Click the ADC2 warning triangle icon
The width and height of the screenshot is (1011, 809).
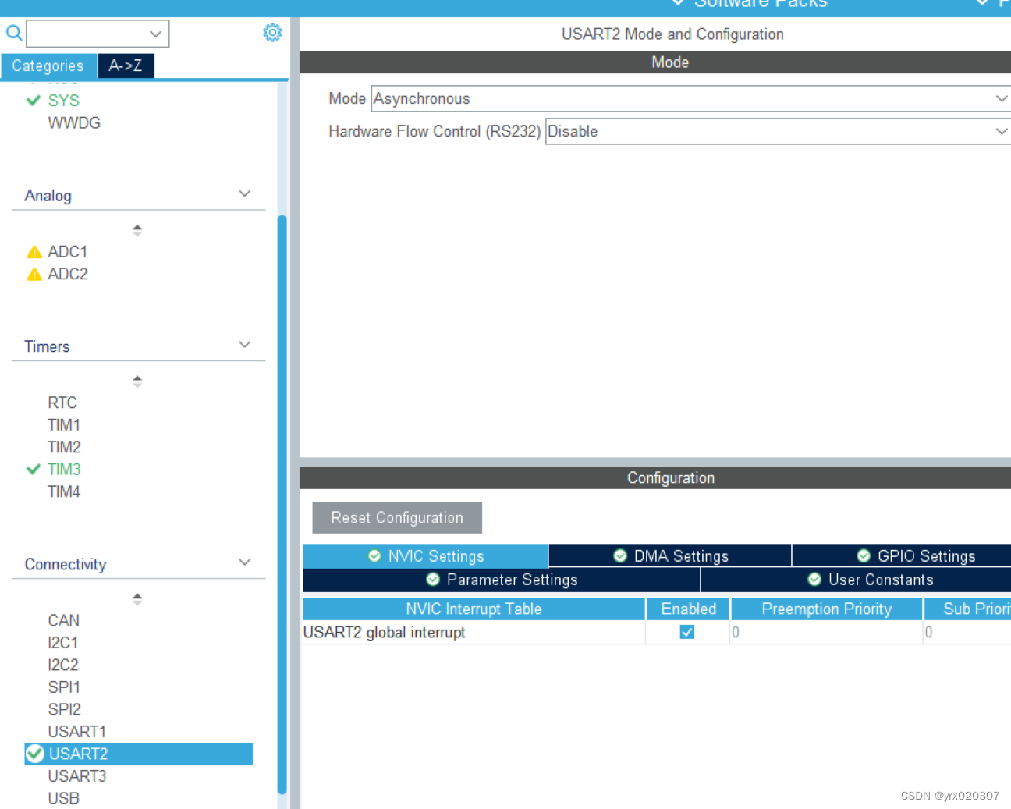pos(34,275)
